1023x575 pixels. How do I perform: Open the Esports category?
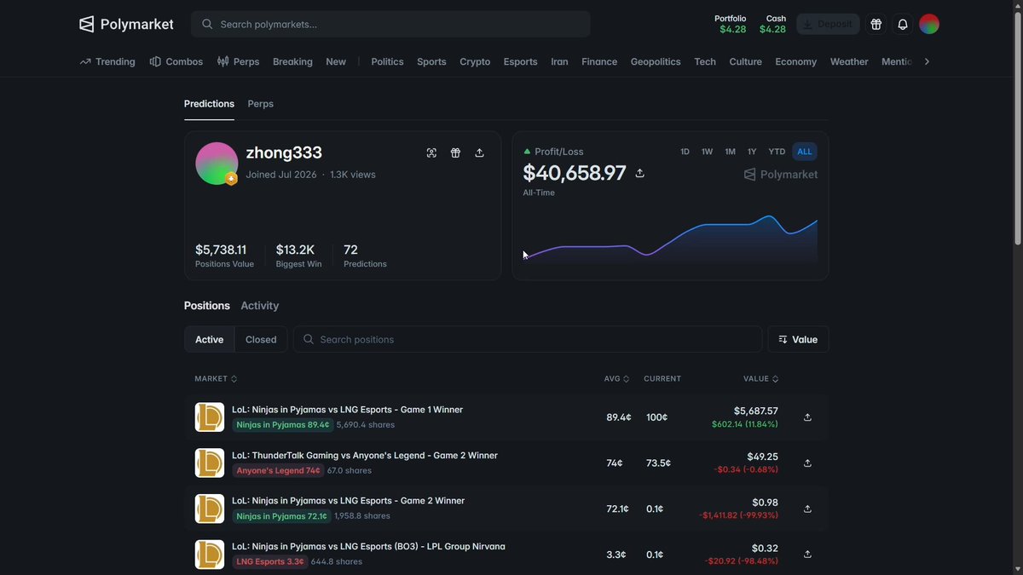pos(520,61)
